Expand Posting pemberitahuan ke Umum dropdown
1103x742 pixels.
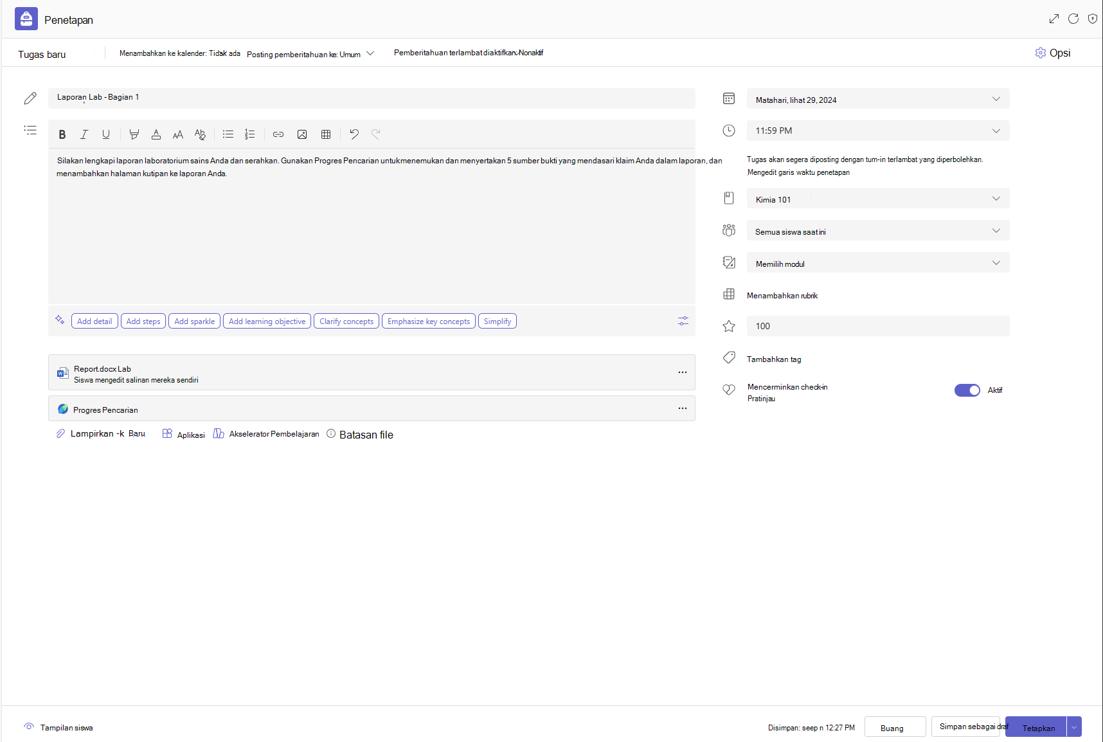(370, 54)
